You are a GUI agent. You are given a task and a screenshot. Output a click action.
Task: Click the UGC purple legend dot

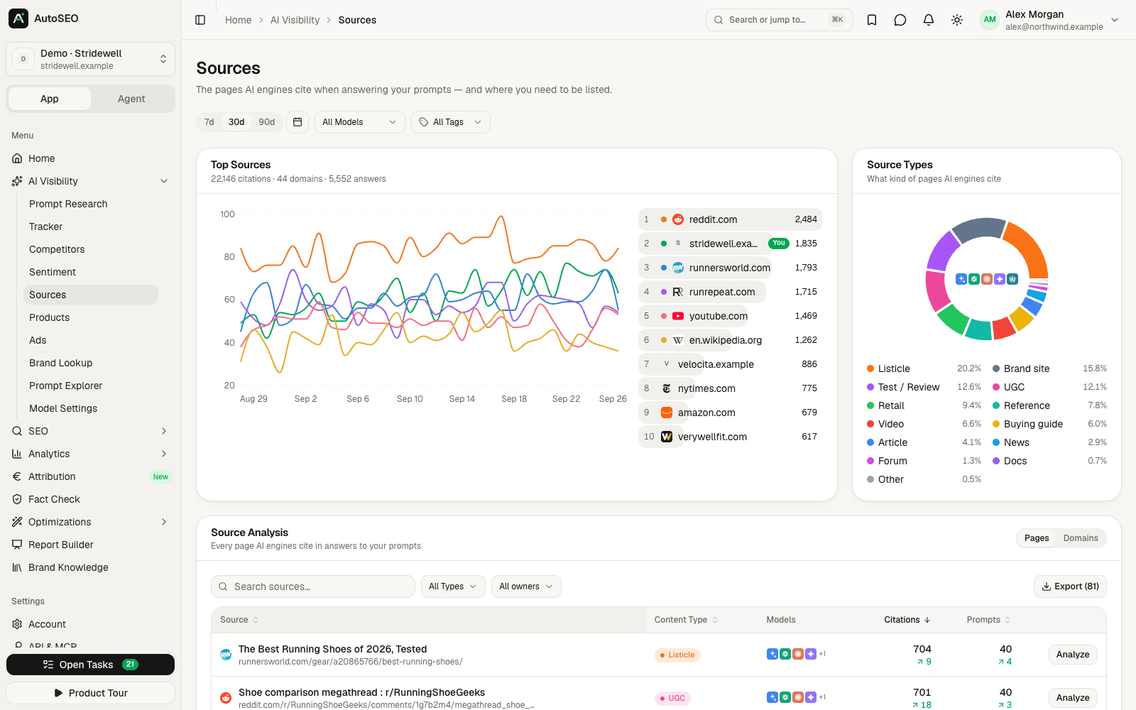996,387
